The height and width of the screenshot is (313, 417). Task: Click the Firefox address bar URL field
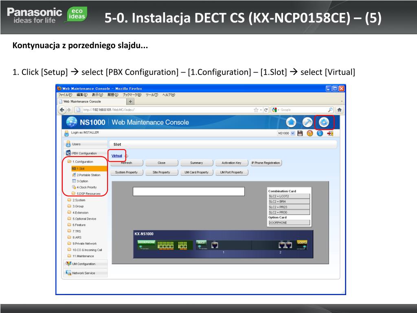tap(167, 110)
